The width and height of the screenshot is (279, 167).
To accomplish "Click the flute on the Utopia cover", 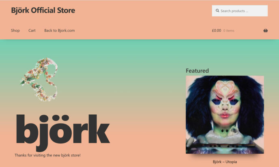I will 225,146.
